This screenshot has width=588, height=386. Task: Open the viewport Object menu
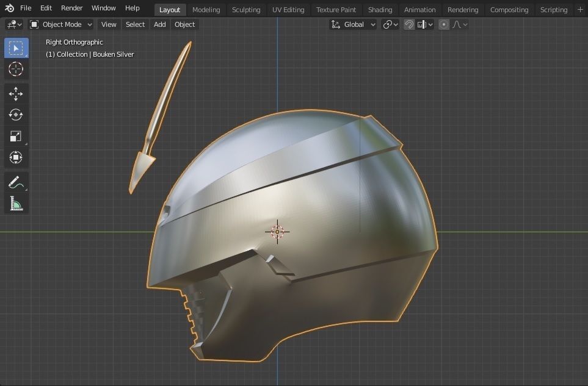pyautogui.click(x=184, y=25)
